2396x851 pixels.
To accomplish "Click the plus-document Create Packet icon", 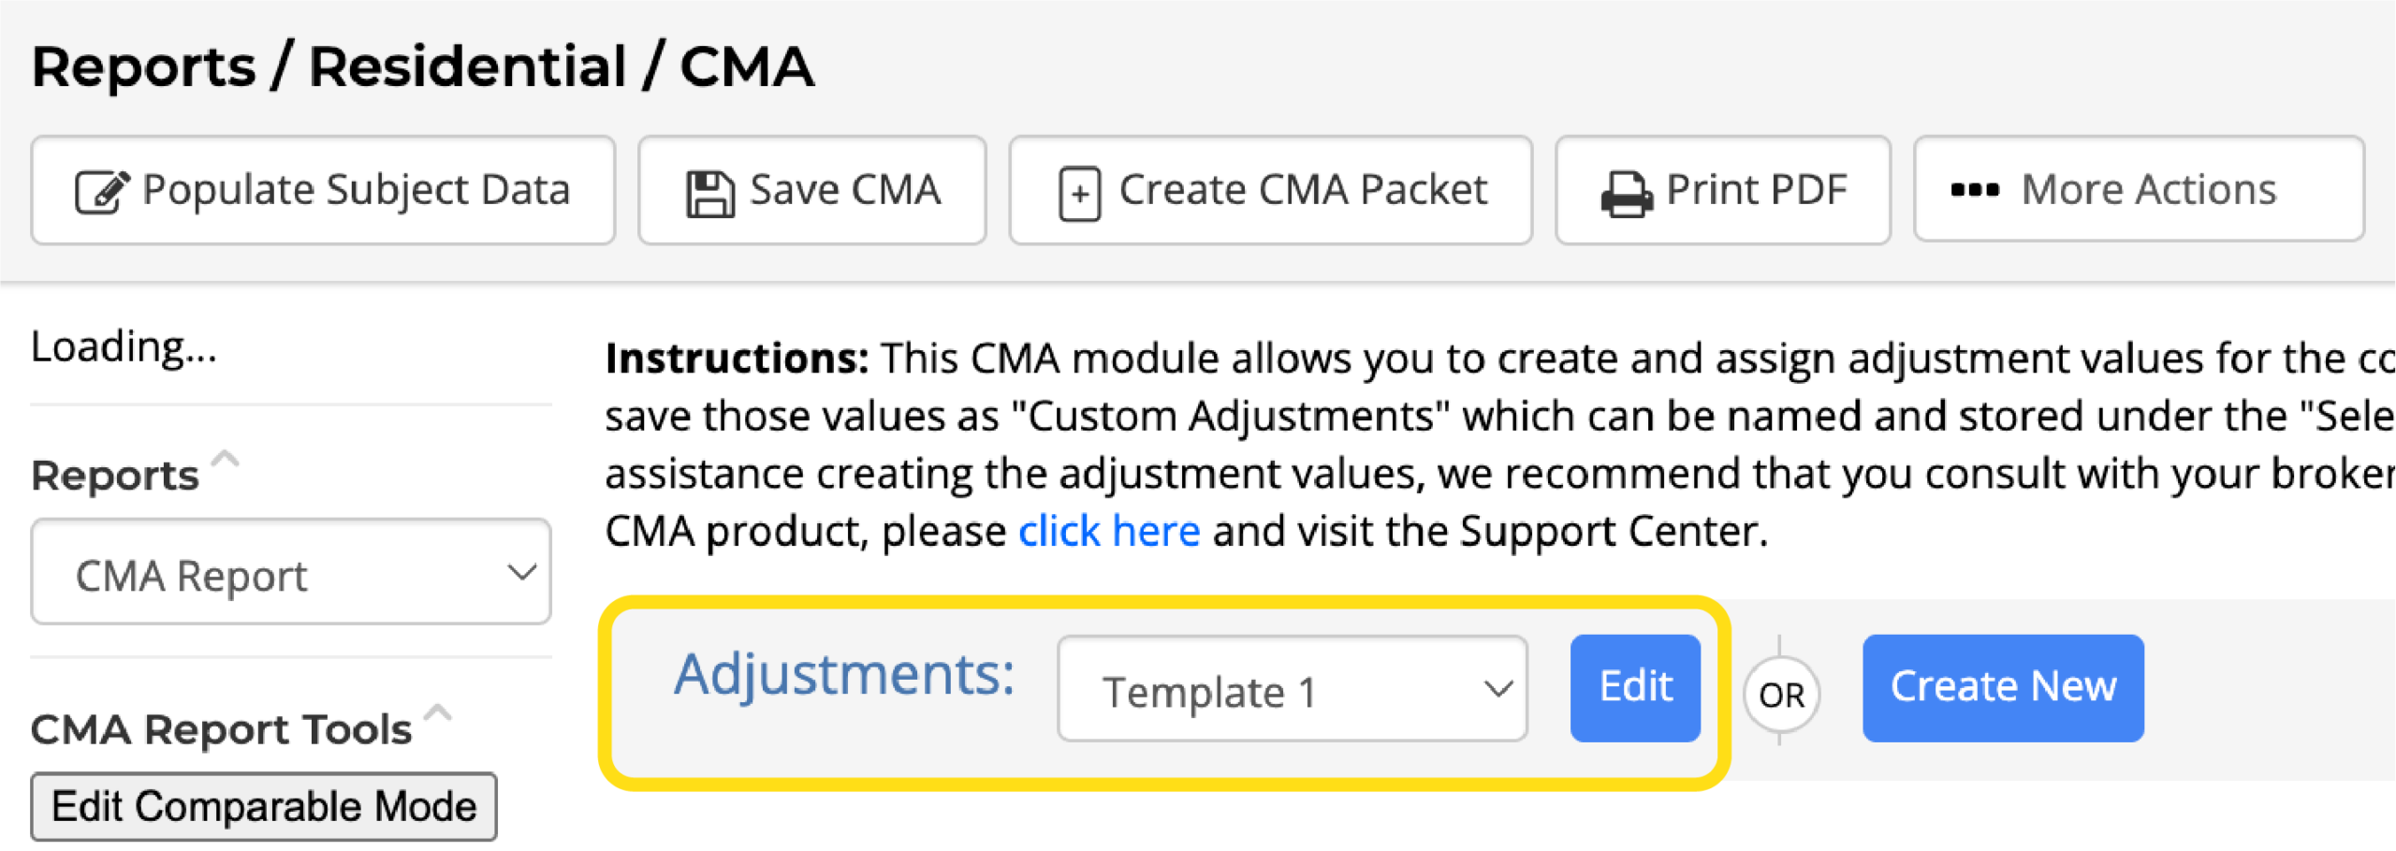I will click(1079, 194).
